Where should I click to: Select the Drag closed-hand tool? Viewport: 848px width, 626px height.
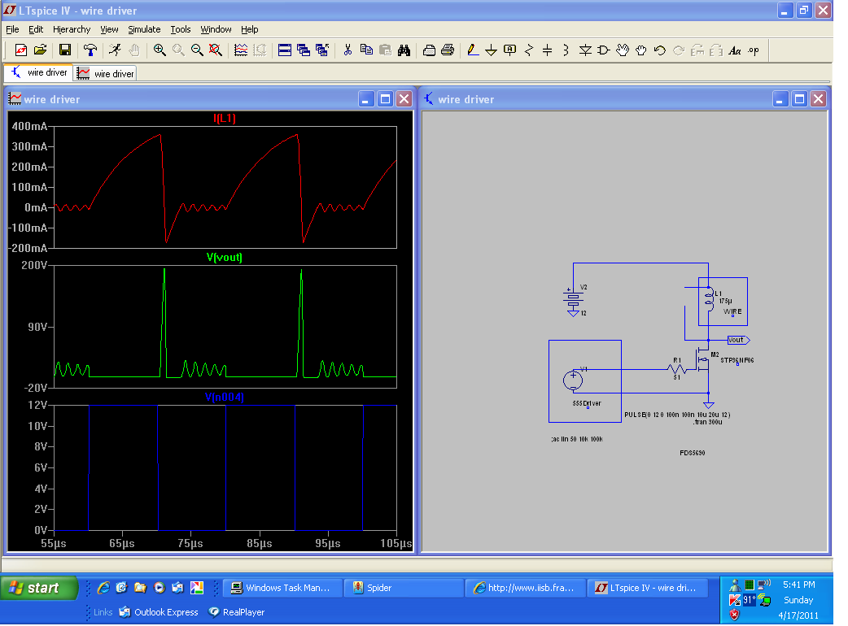tap(640, 50)
